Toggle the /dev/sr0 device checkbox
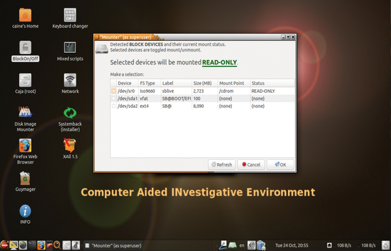The image size is (391, 251). click(x=113, y=91)
